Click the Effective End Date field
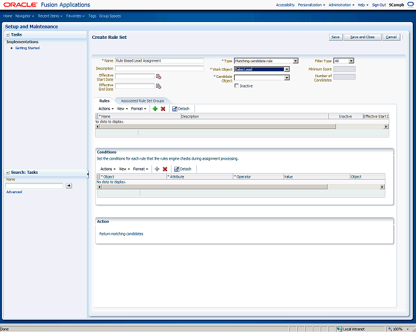The image size is (416, 332). point(135,86)
